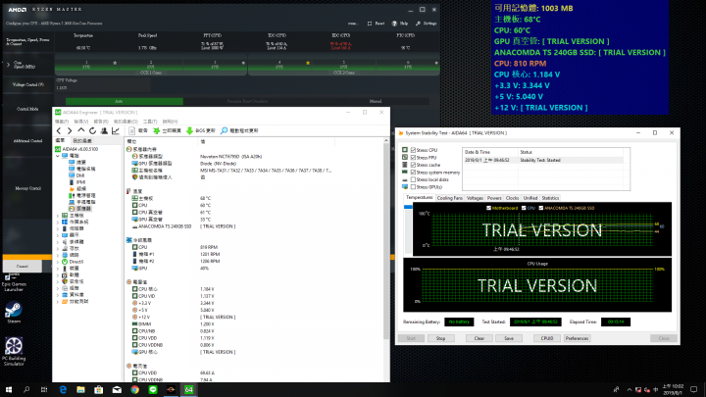Uncheck Stress cache checkbox
Screen dimensions: 706x397
413,165
